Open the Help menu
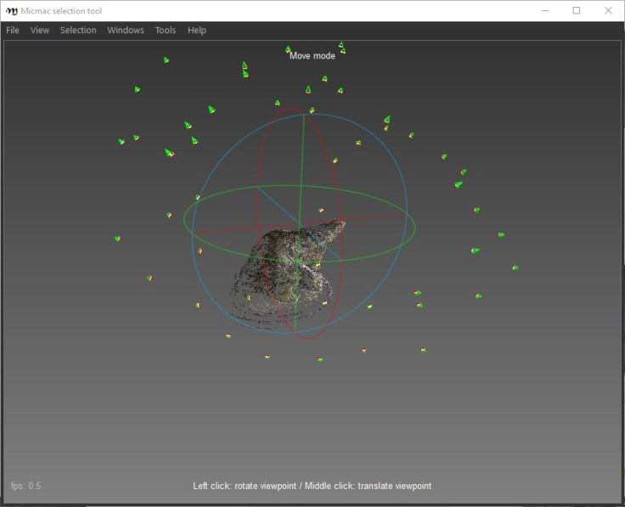 click(x=197, y=31)
